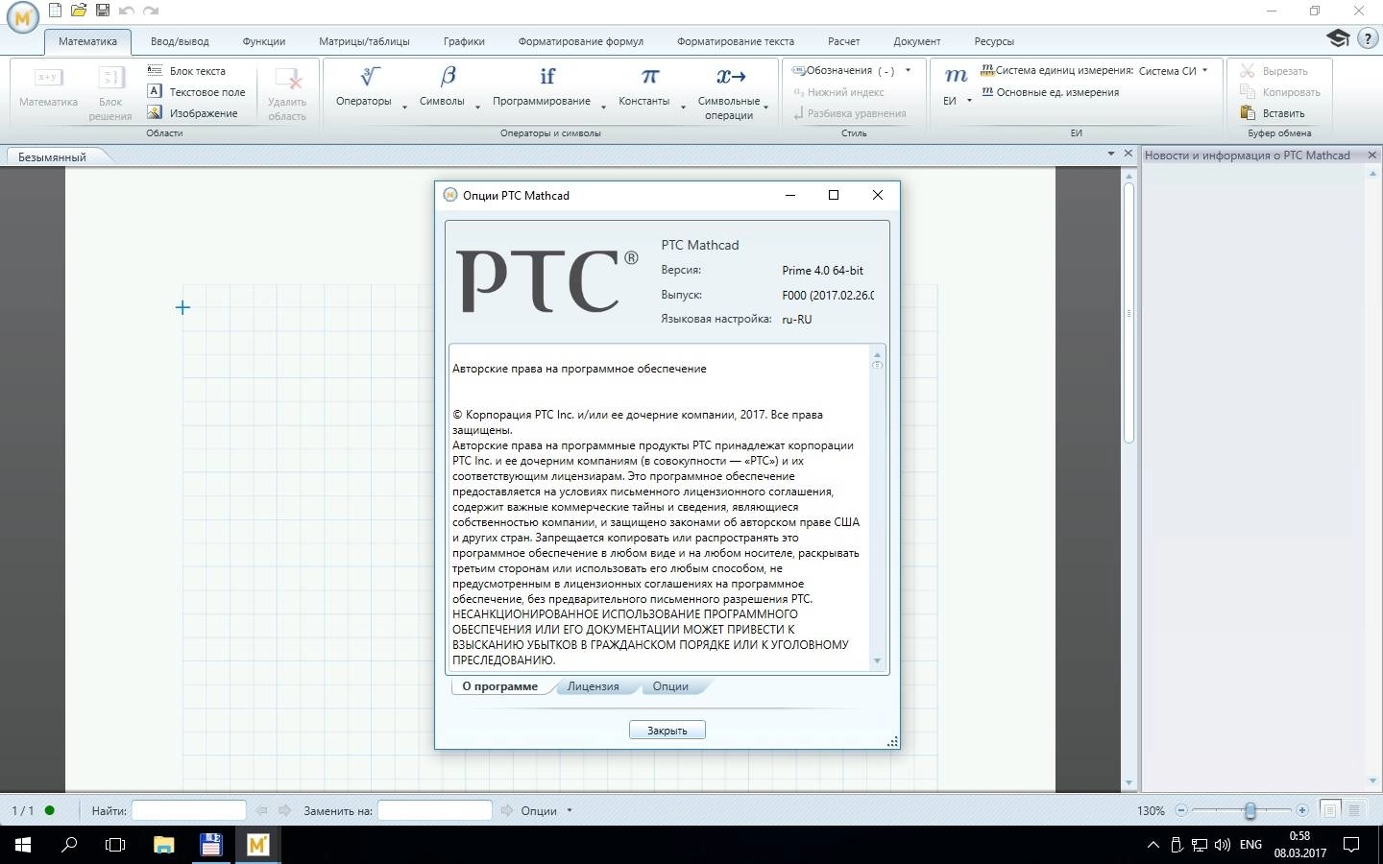The height and width of the screenshot is (864, 1383).
Task: Expand Операторы dropdown arrow
Action: 404,107
